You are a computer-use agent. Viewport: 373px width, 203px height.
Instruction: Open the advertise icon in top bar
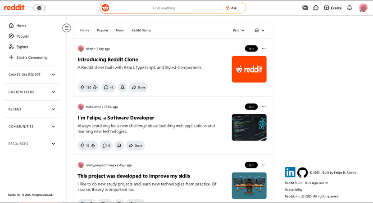[305, 8]
